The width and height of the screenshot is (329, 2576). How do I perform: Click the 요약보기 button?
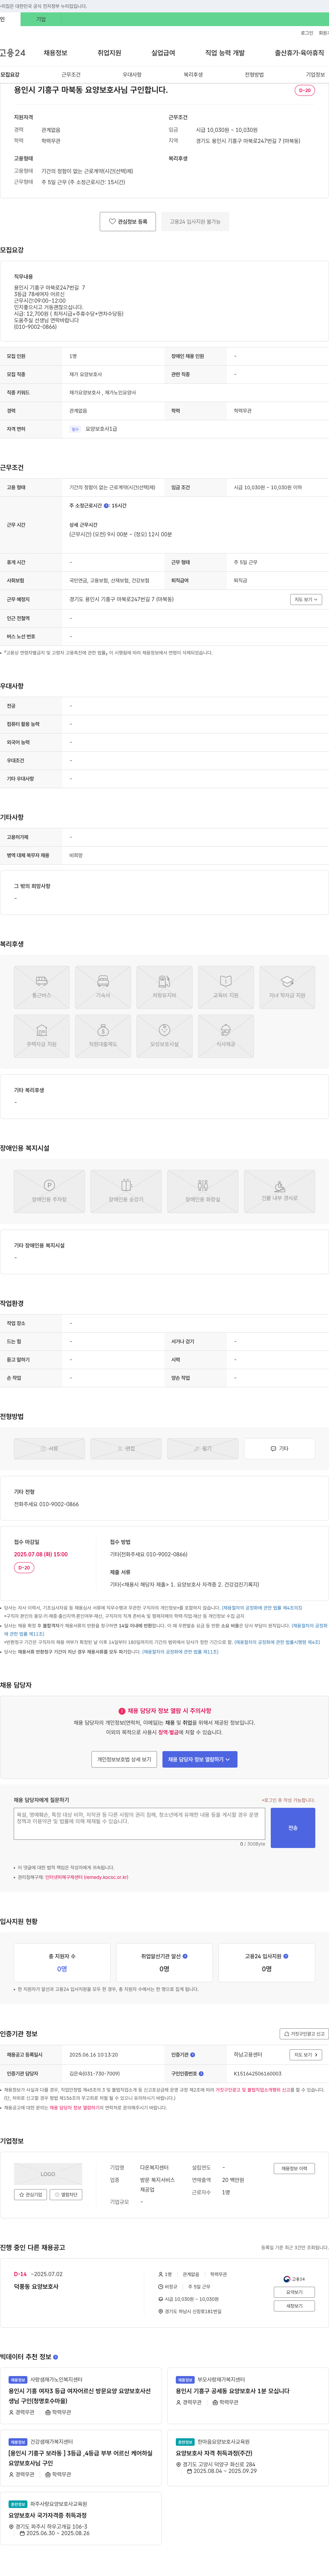pos(294,2292)
